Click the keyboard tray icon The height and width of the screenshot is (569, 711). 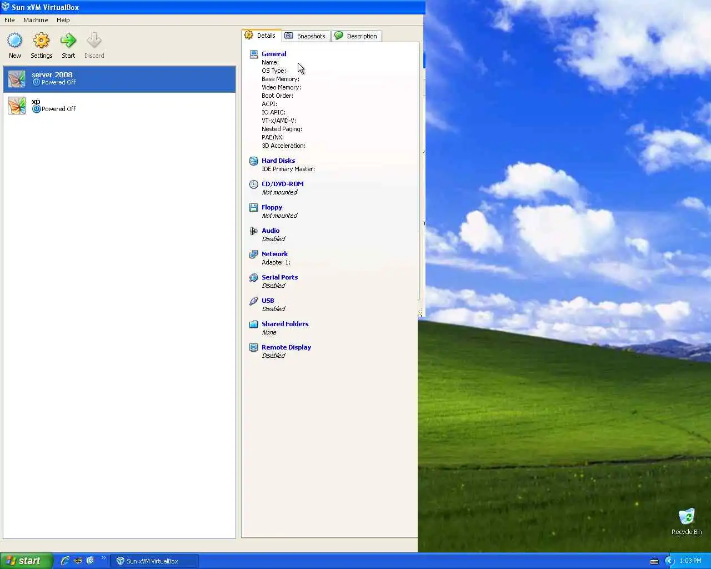click(654, 561)
